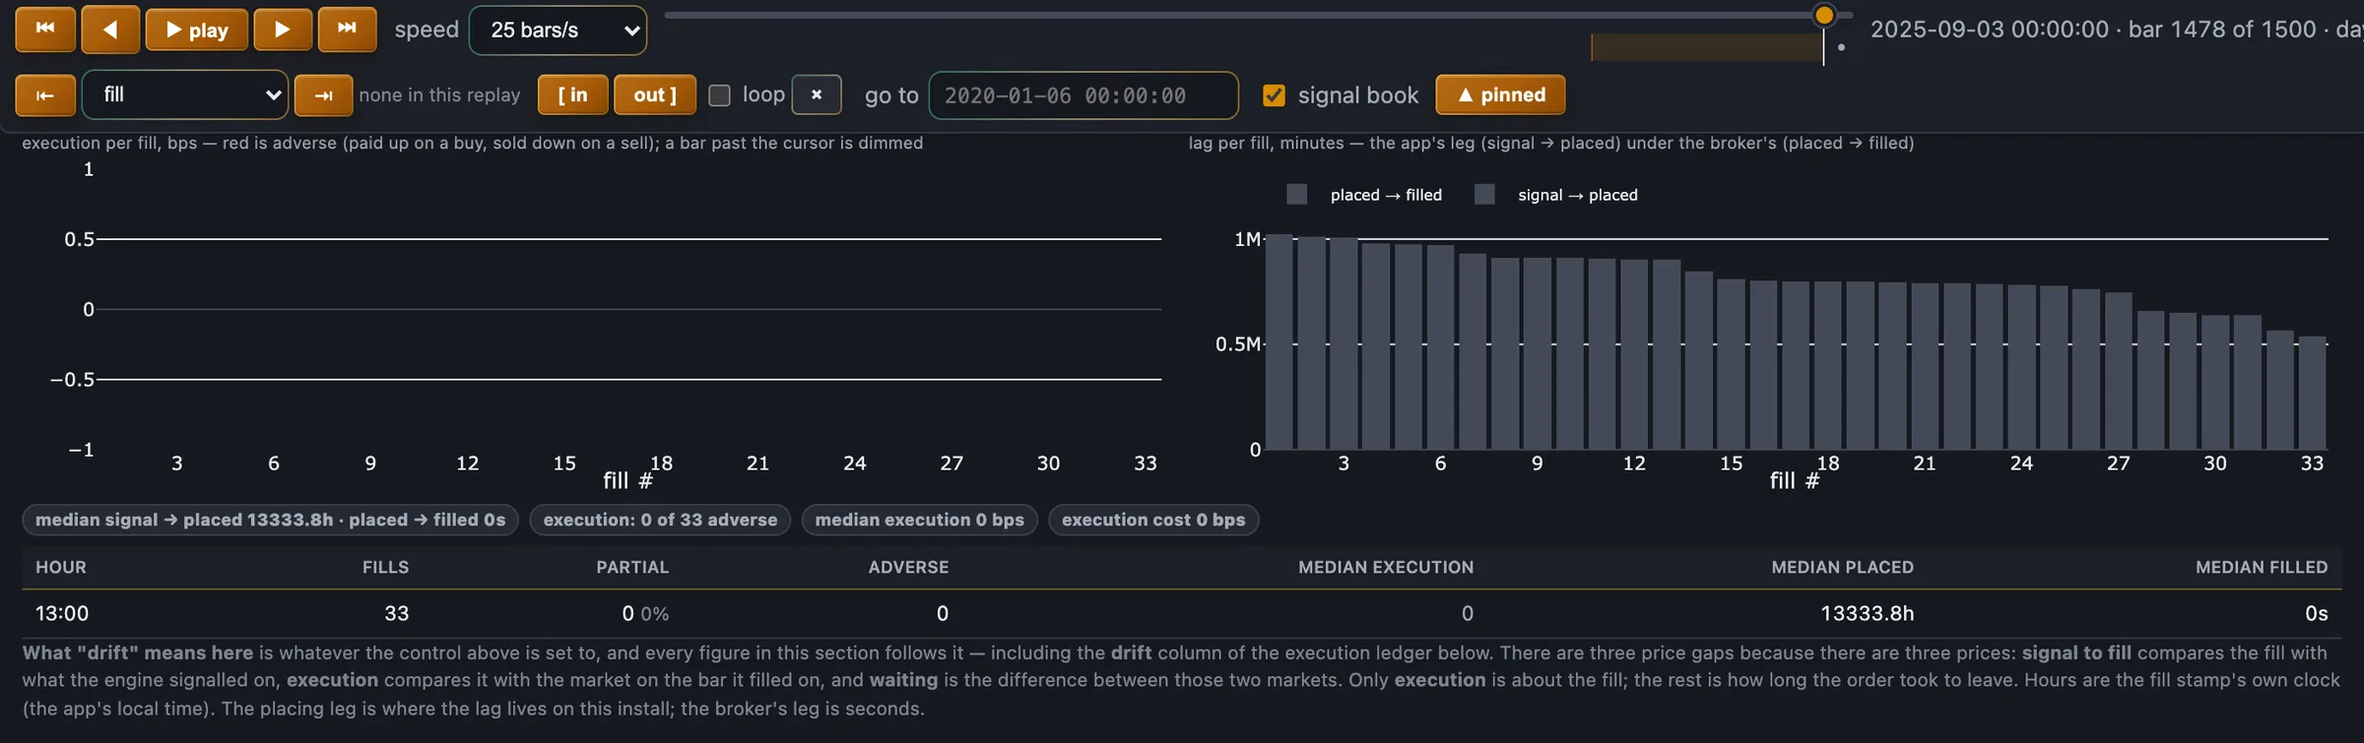The image size is (2364, 743).
Task: Click the highlighted range on mini timeline
Action: point(1707,47)
